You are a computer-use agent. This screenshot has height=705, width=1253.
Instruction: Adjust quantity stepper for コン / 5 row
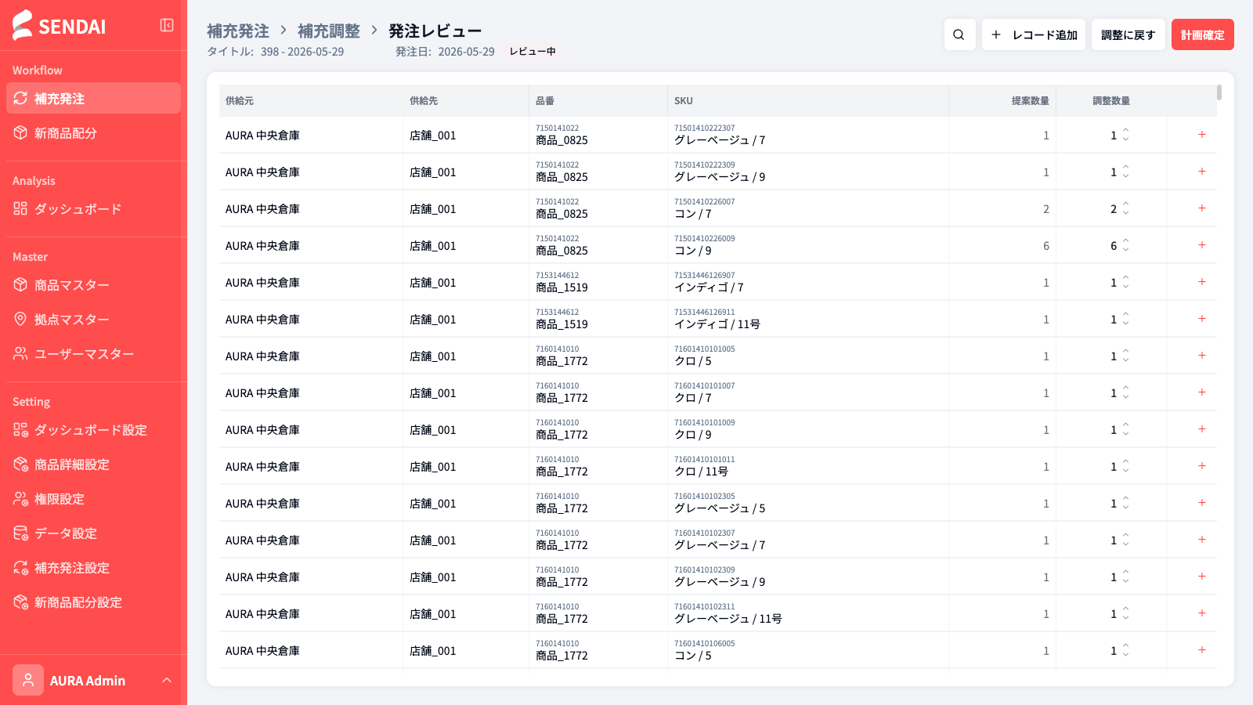(1125, 650)
